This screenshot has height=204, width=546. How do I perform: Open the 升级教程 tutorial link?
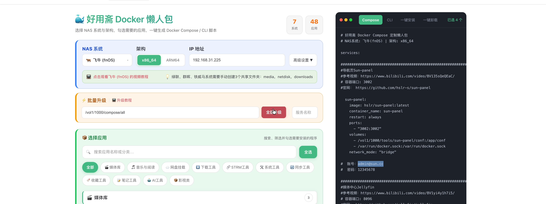pos(122,100)
